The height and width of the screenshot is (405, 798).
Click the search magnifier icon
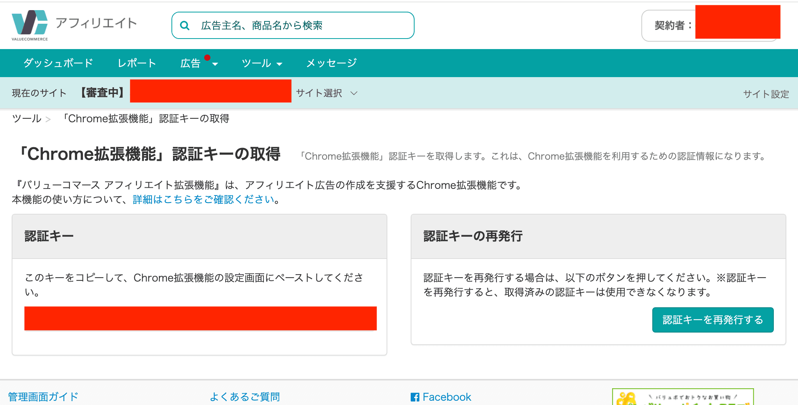click(x=185, y=26)
